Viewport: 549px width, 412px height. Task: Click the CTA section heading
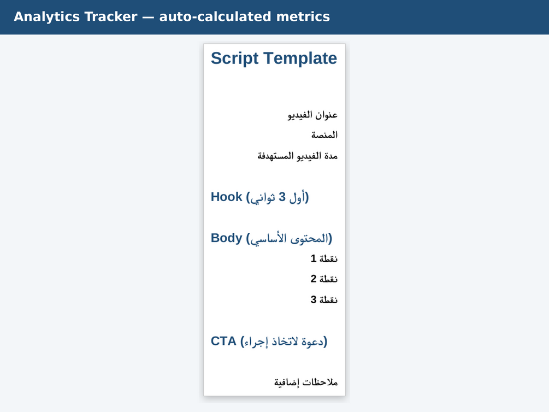[269, 341]
